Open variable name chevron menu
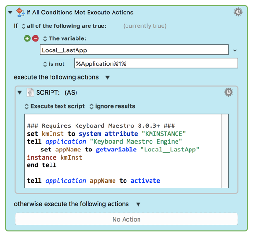This screenshot has height=238, width=253. [x=235, y=50]
